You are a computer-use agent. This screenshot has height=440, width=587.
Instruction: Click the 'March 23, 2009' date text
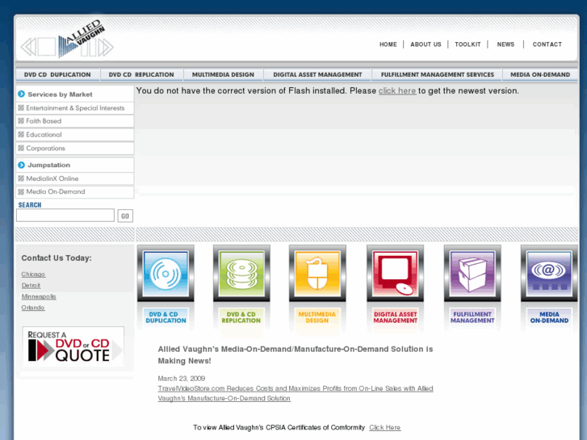181,378
